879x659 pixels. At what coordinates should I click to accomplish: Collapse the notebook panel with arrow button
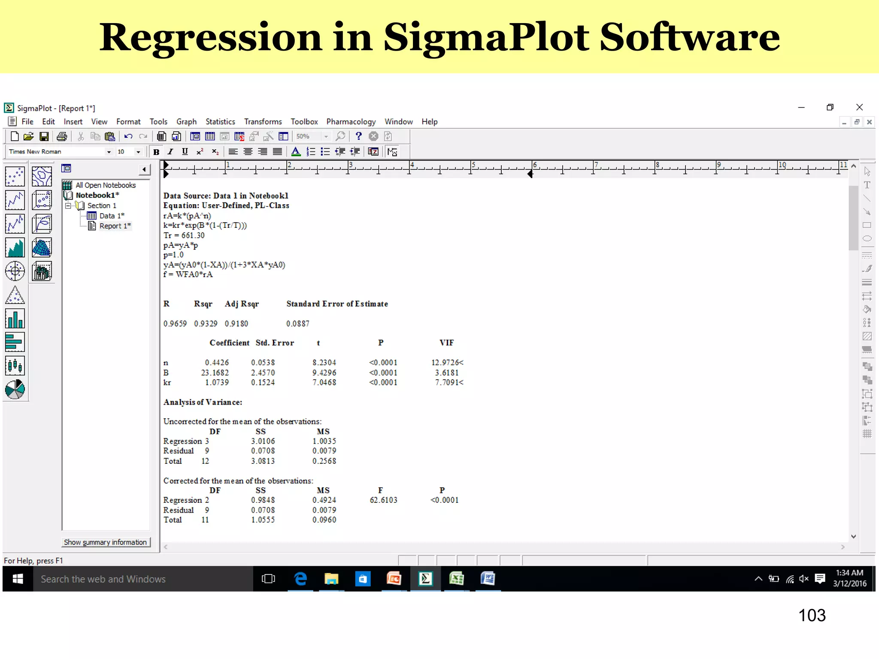[145, 169]
